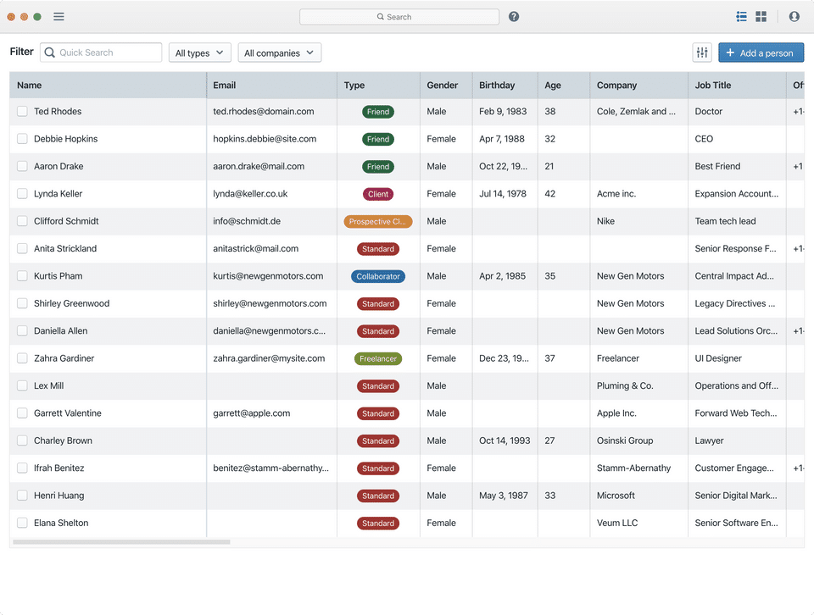Sort by the Type column header
The width and height of the screenshot is (814, 615).
[378, 85]
